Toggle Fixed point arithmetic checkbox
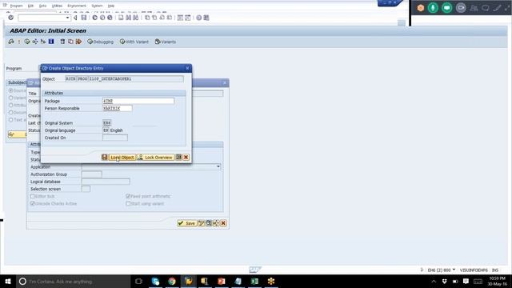 click(x=128, y=196)
